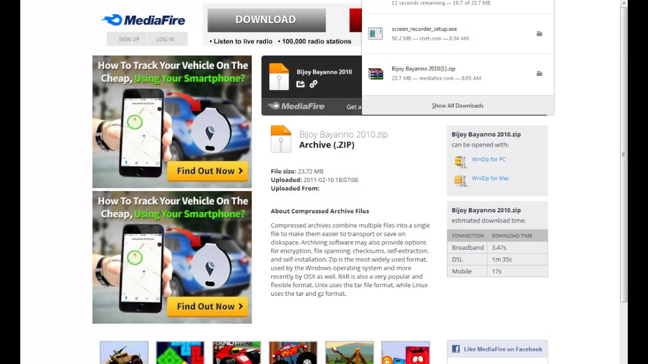Open the WinZip for PC link

[x=489, y=159]
